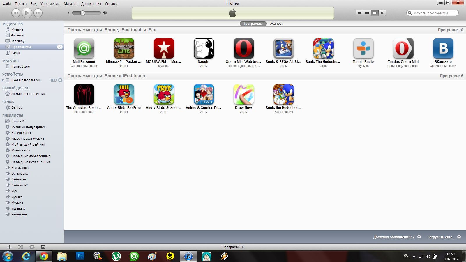466x262 pixels.
Task: Select the MOSKVA.FM app icon
Action: (x=164, y=48)
